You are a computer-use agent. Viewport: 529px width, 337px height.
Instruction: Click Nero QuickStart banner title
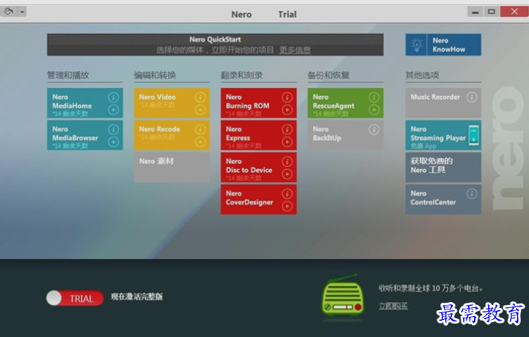click(215, 39)
